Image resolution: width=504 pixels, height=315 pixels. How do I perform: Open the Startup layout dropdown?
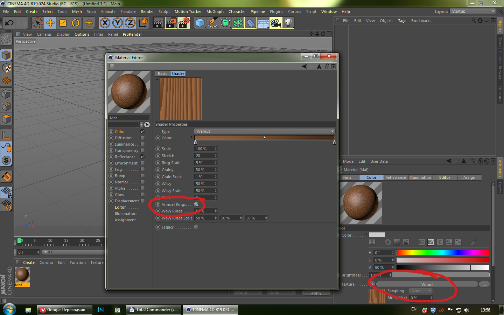tap(472, 11)
